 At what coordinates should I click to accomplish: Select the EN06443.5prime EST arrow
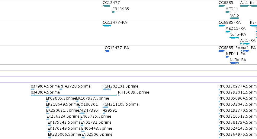coord(83,131)
